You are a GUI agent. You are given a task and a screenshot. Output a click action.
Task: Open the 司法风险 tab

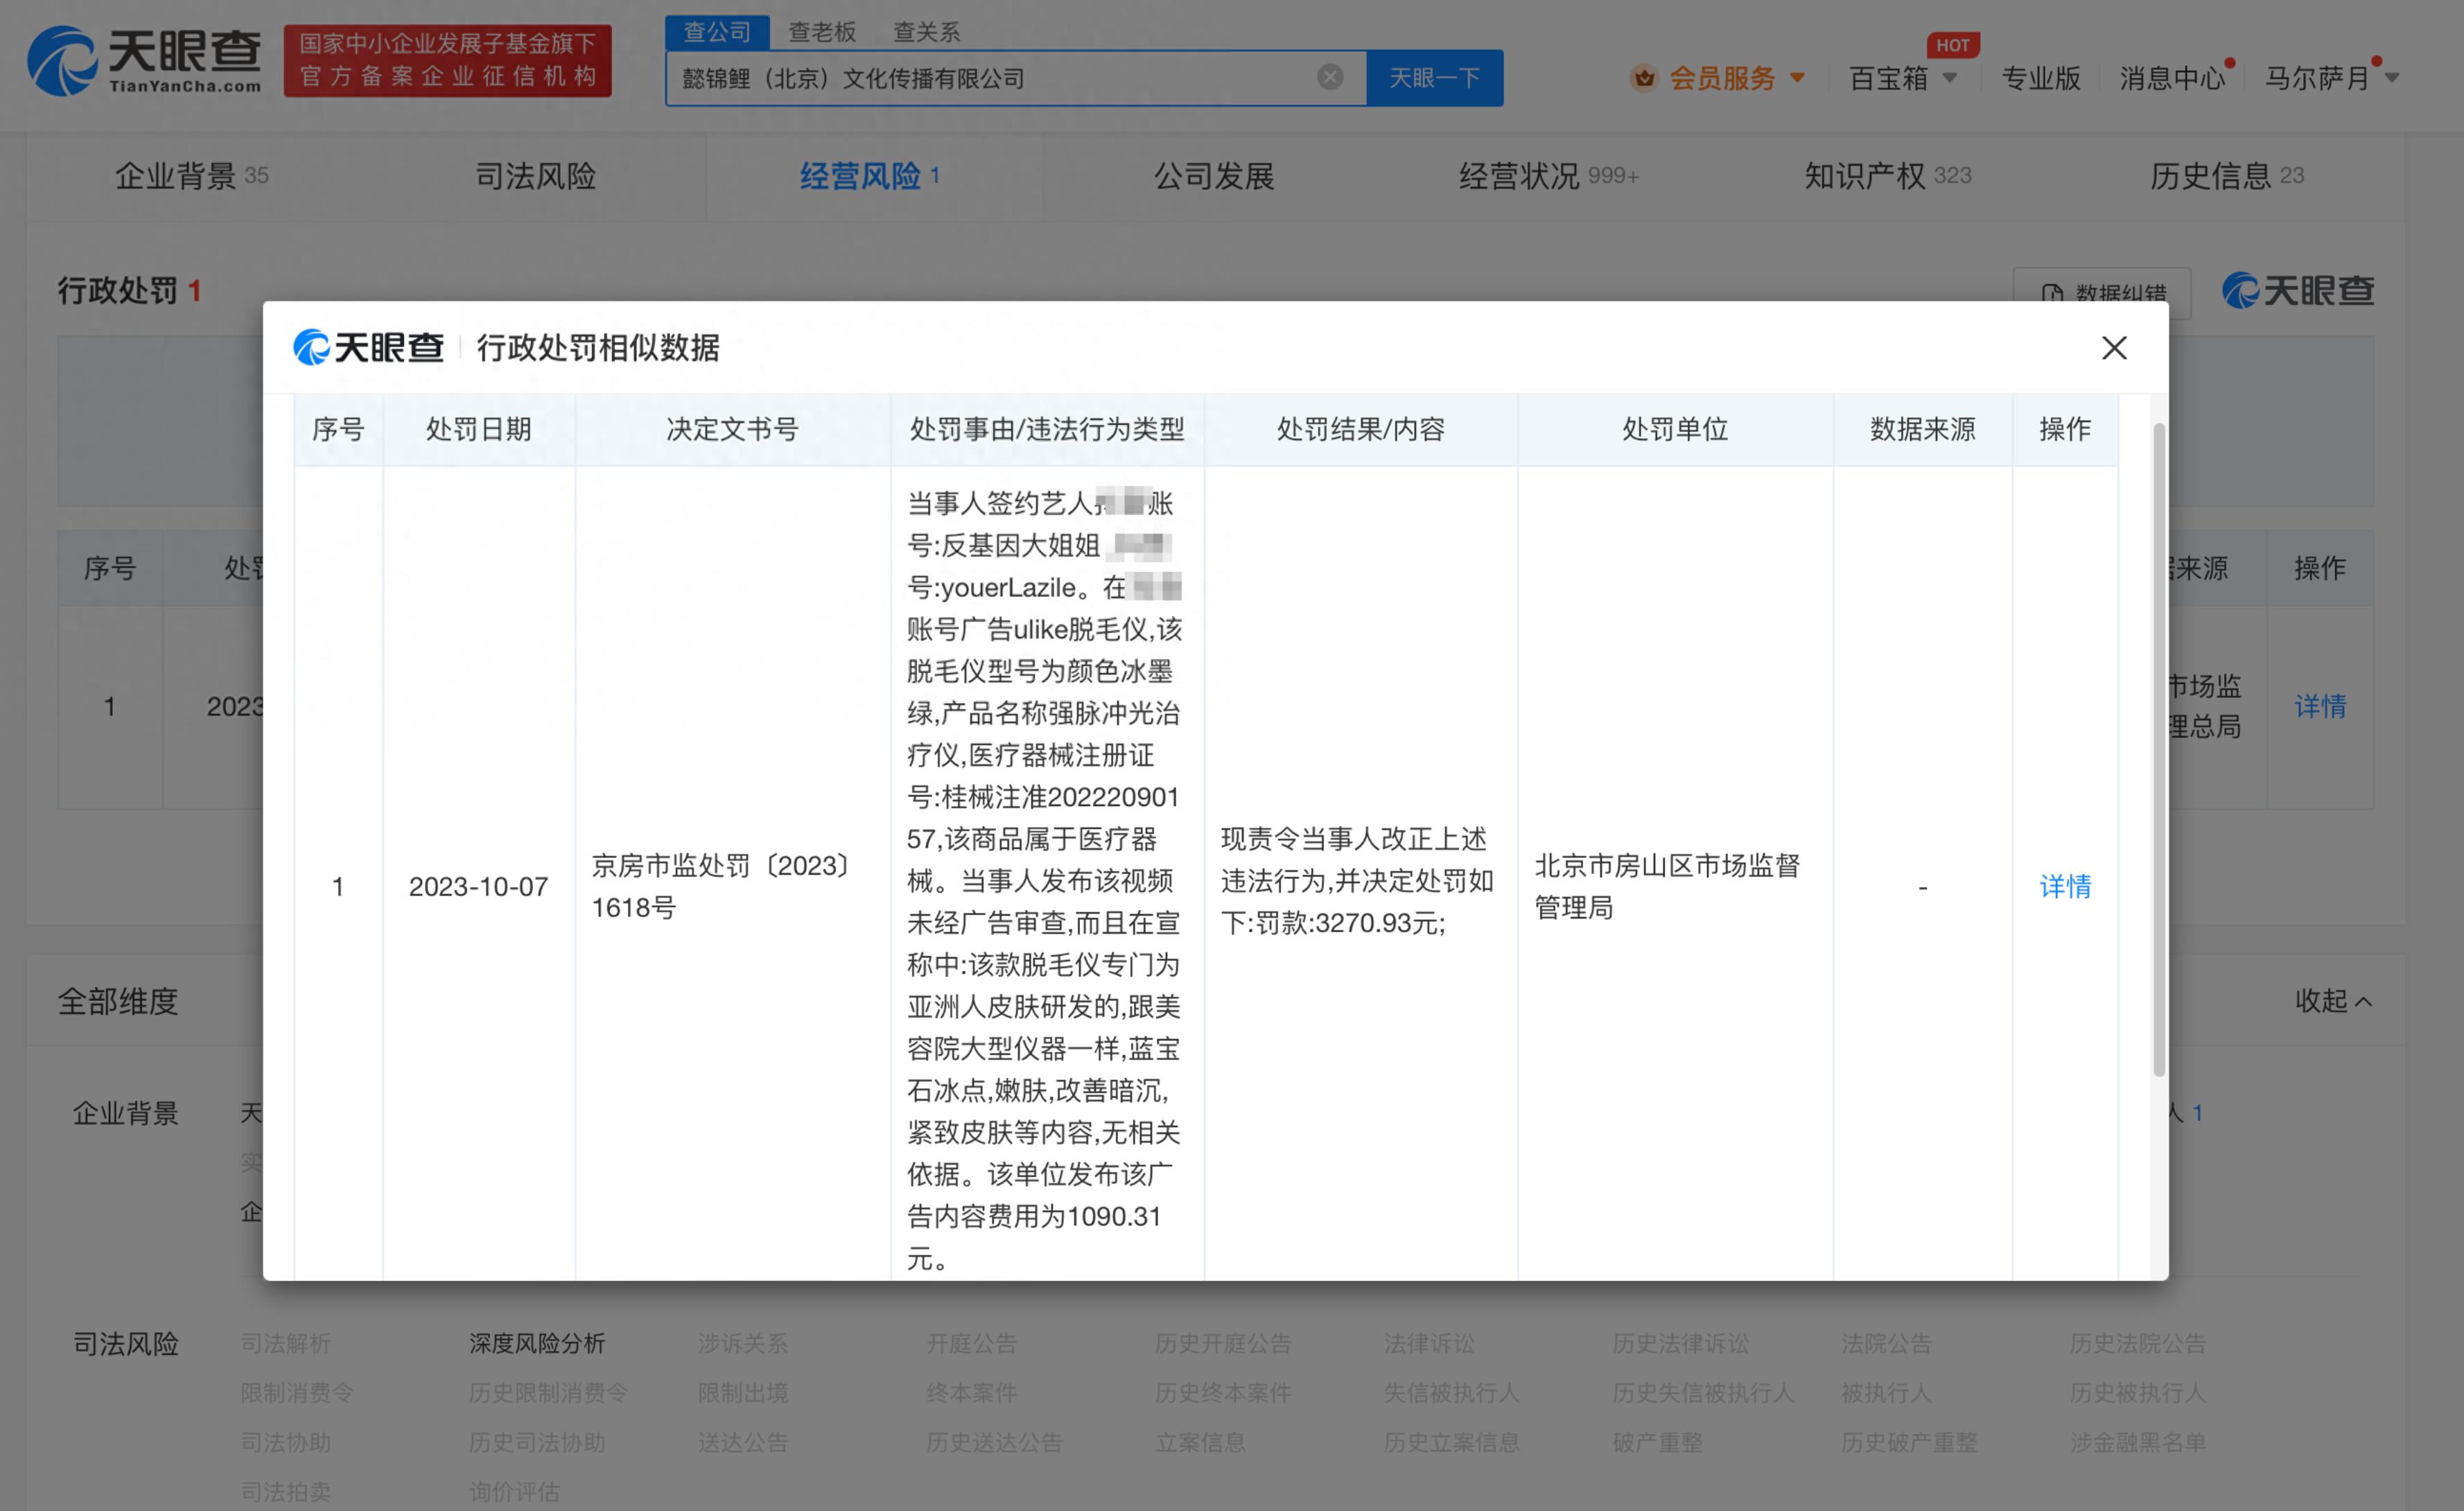[x=535, y=176]
